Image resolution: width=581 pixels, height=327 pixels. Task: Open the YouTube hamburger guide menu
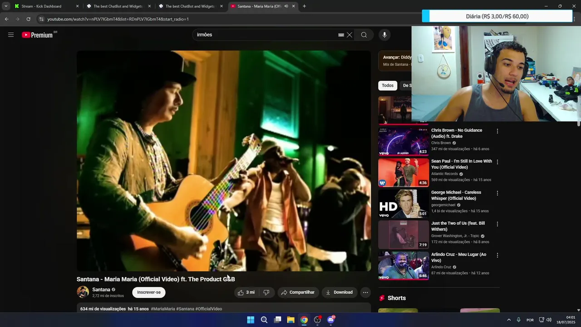(11, 35)
